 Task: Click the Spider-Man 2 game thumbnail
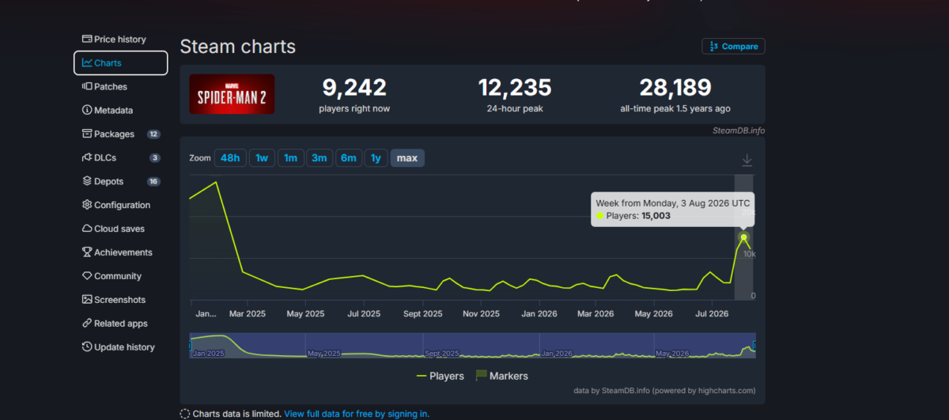[232, 94]
